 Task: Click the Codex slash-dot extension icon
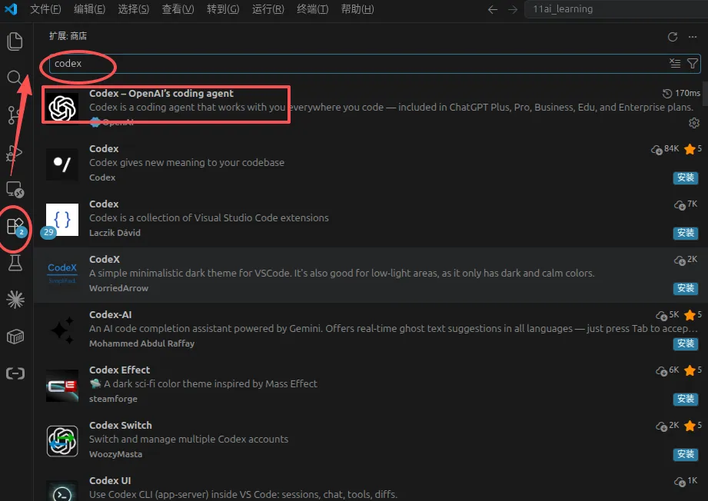pos(62,164)
